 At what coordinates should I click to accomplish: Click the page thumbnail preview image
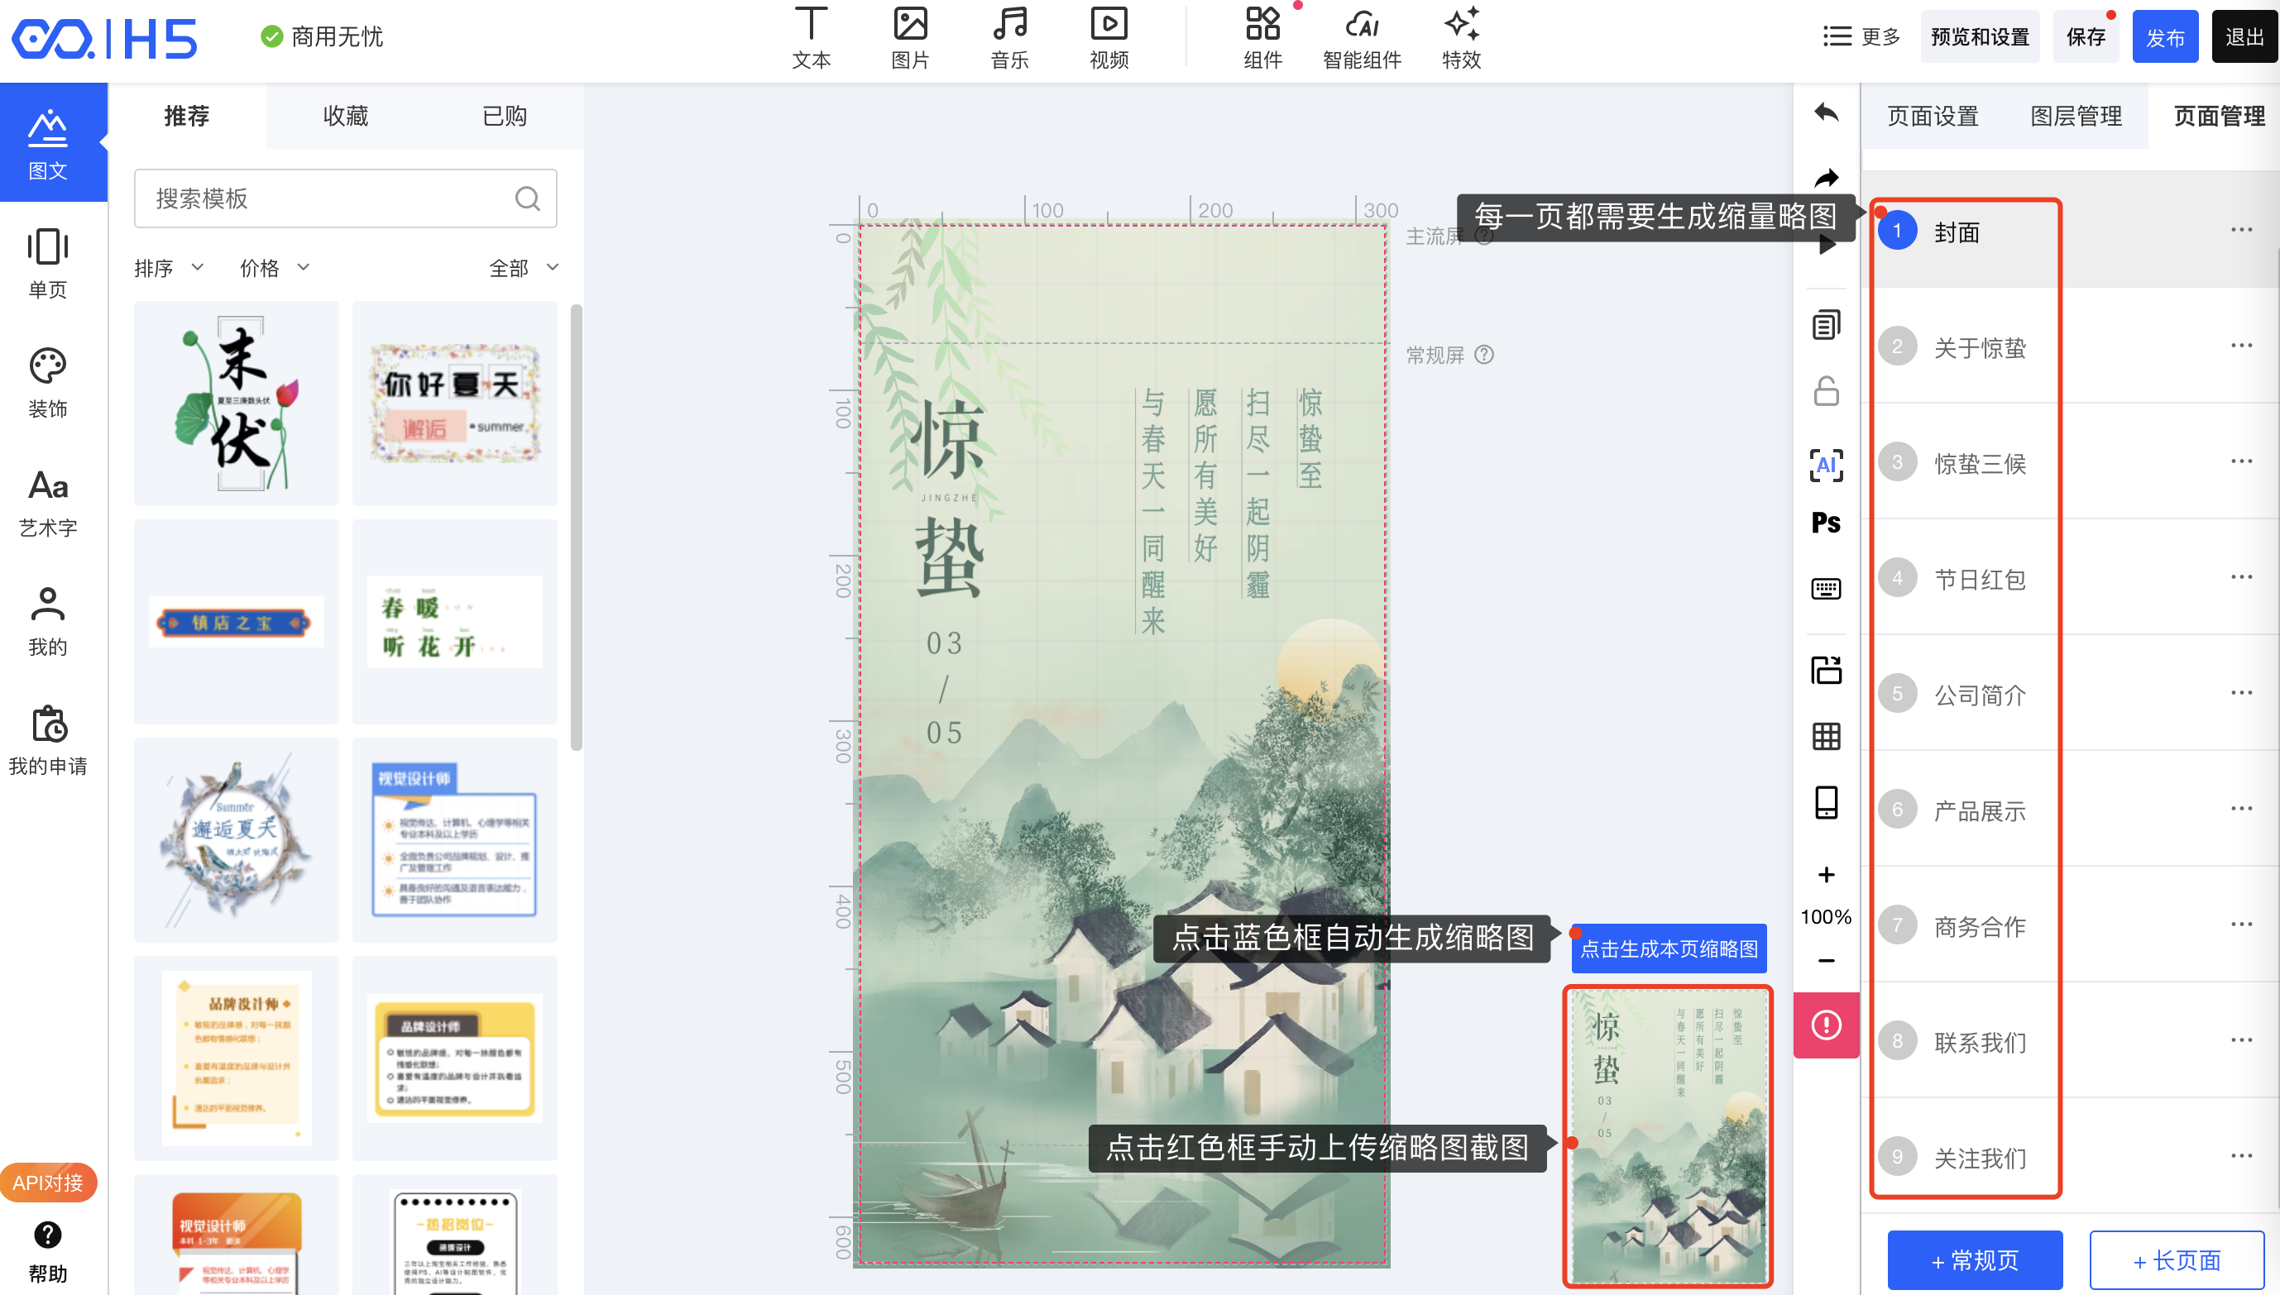point(1668,1135)
